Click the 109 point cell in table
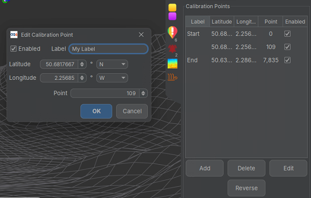Screen dimensions: 311x198 coord(271,47)
